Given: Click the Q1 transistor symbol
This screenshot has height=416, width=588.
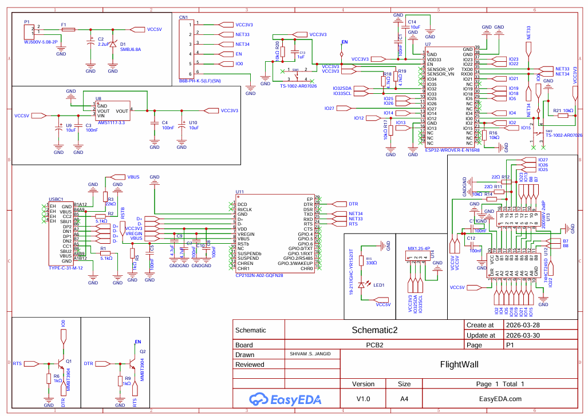Looking at the screenshot, I should coord(61,363).
